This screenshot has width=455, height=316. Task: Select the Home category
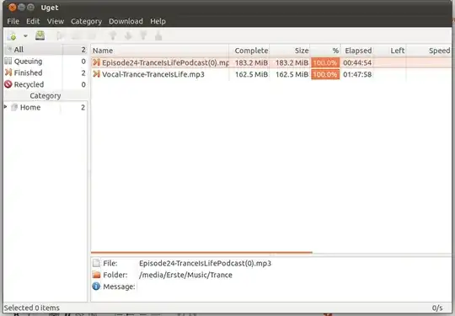coord(30,107)
